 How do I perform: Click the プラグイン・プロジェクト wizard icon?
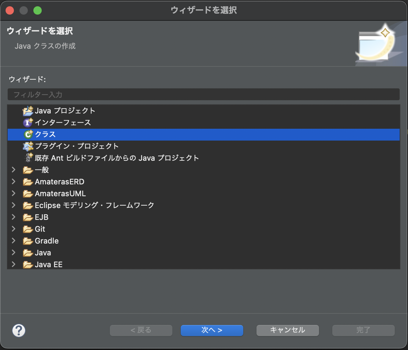click(x=28, y=146)
